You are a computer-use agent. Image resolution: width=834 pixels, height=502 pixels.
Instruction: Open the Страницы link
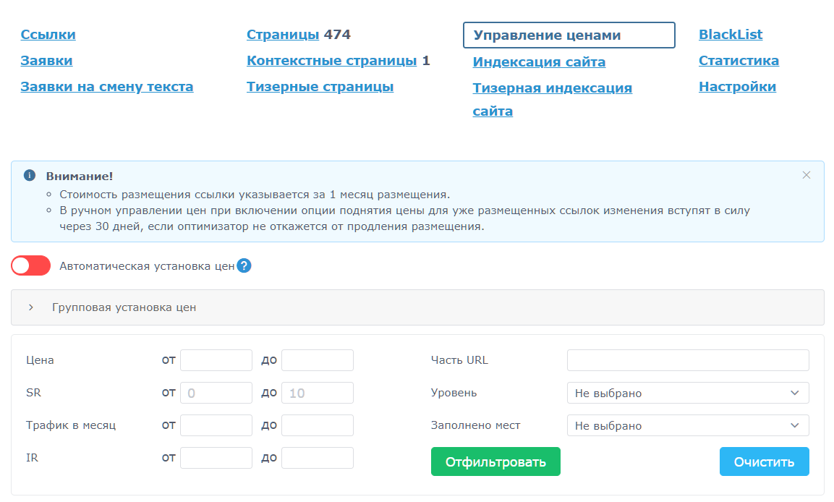(282, 35)
